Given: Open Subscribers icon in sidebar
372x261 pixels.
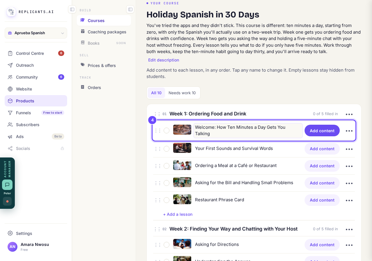Looking at the screenshot, I should coord(10,125).
